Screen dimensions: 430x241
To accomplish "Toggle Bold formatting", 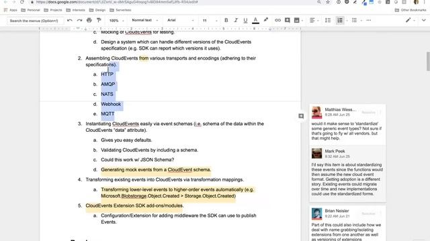I will [226, 20].
